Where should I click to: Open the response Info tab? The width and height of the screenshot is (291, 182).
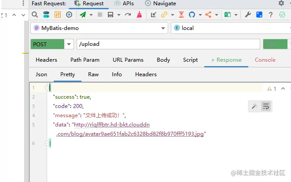point(117,74)
